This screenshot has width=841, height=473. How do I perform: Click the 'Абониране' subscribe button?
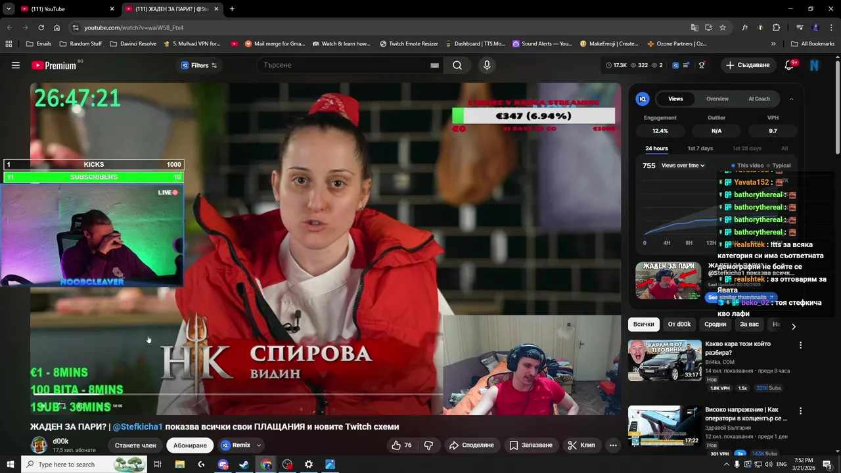(190, 445)
